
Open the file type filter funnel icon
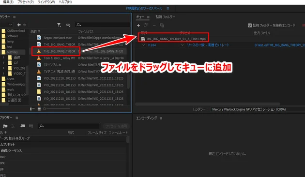pos(59,25)
